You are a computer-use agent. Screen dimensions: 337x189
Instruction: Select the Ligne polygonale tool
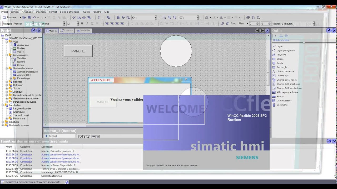(x=286, y=51)
